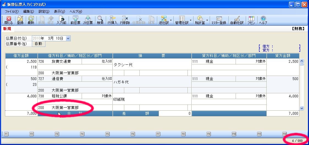Image resolution: width=309 pixels, height=145 pixels.
Task: Click the F8 function key button
Action: click(x=183, y=134)
